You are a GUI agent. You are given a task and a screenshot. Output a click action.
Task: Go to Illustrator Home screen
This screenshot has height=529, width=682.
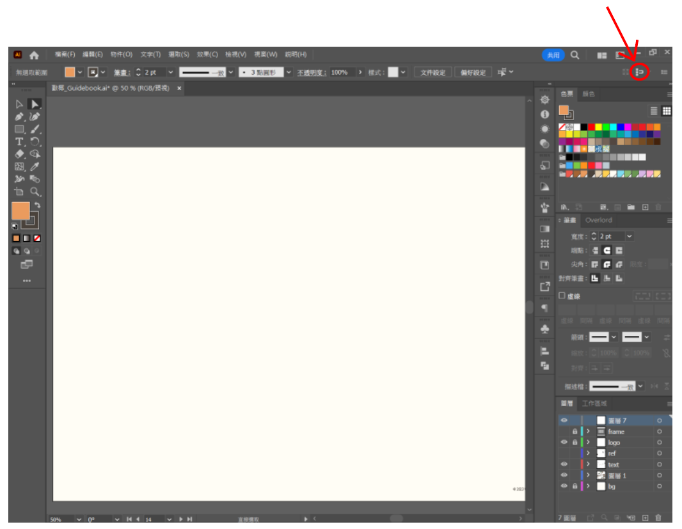pyautogui.click(x=34, y=55)
